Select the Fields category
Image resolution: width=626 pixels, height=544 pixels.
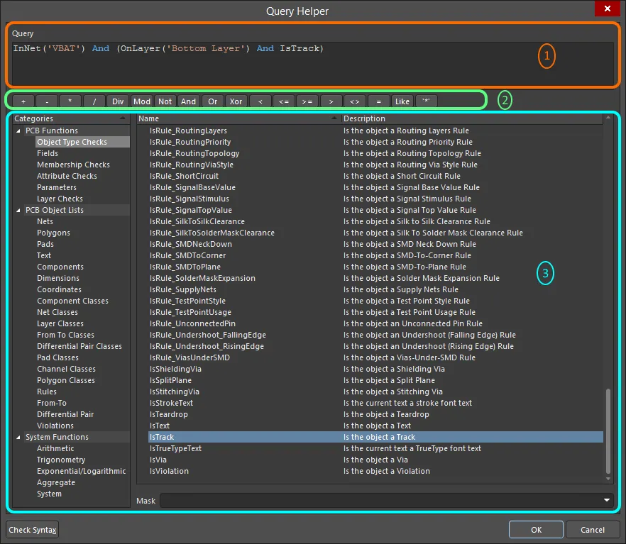tap(48, 153)
